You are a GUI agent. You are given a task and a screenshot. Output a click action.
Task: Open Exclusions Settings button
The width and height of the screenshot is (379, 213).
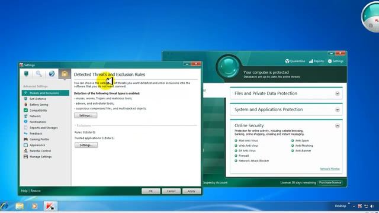pos(86,145)
